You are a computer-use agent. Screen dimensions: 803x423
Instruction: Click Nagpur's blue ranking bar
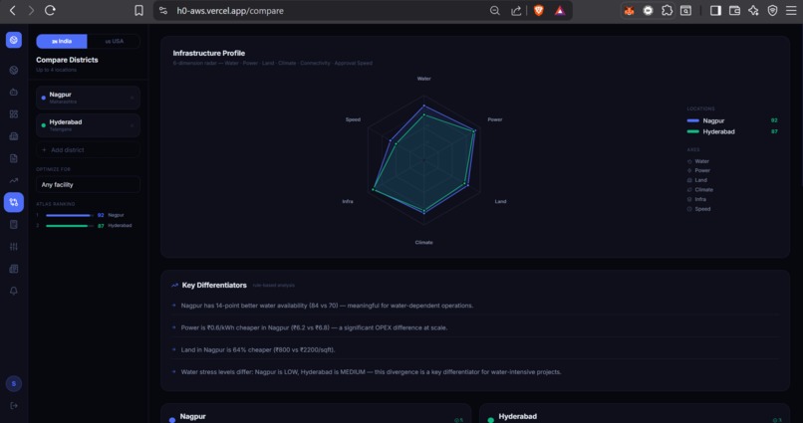[68, 215]
